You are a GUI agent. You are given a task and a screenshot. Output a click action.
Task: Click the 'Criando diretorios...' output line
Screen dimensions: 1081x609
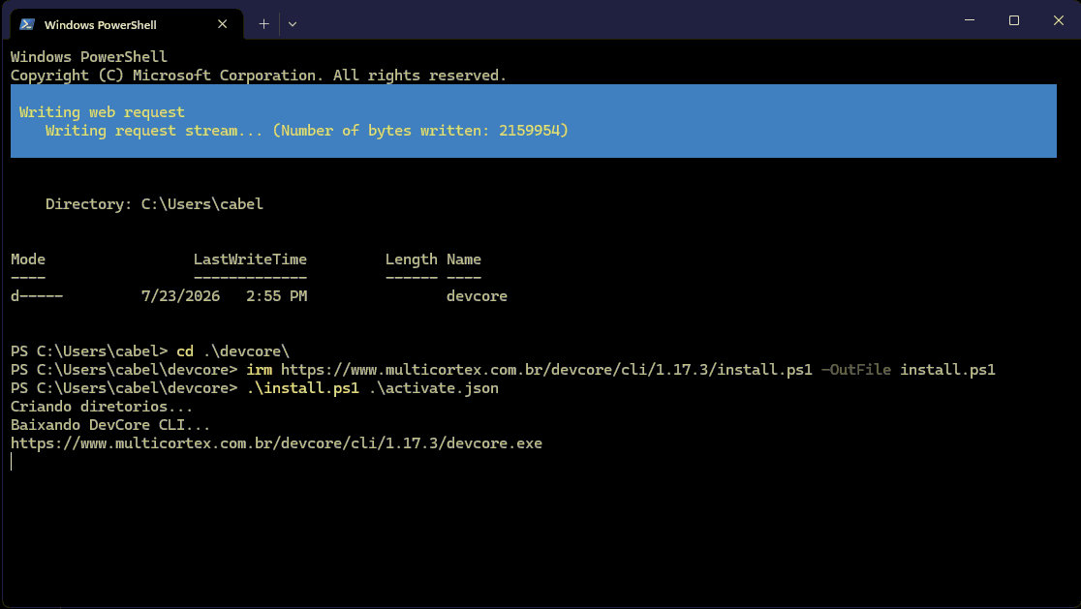102,407
